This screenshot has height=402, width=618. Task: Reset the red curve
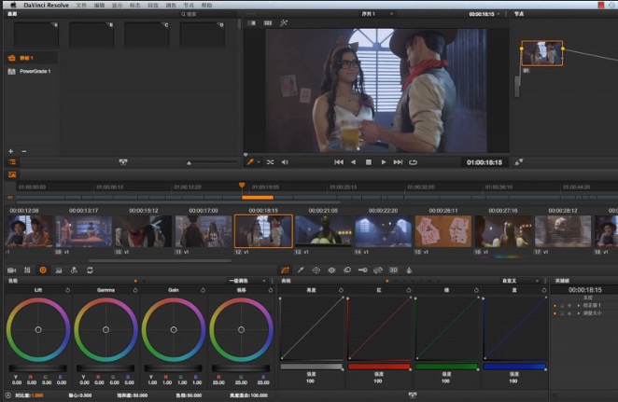click(409, 290)
